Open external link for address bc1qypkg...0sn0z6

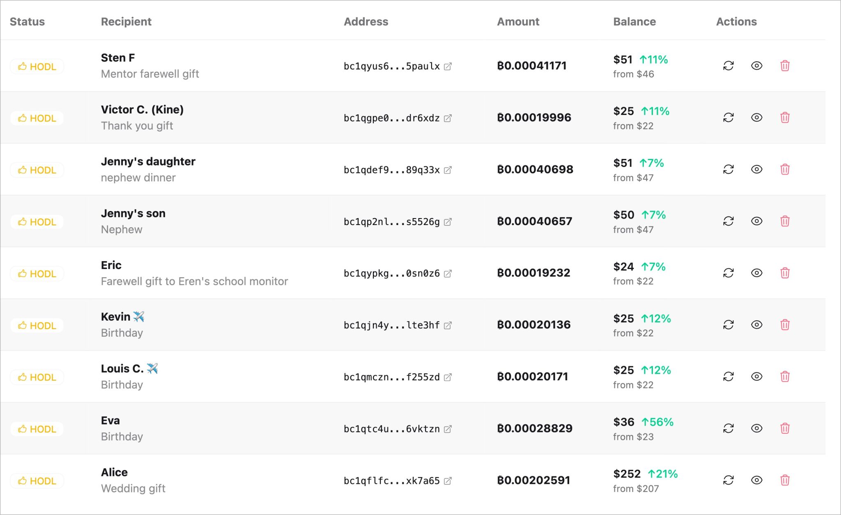[x=448, y=274]
